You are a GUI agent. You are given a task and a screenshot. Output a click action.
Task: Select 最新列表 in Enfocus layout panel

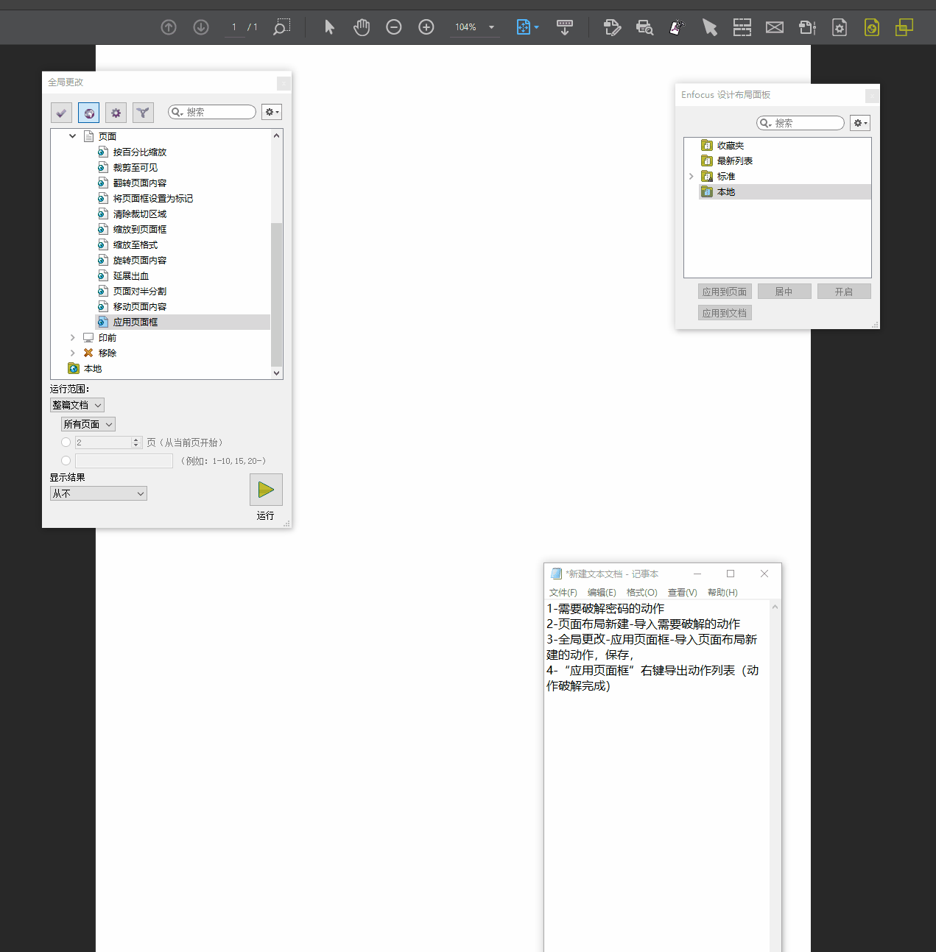(735, 161)
